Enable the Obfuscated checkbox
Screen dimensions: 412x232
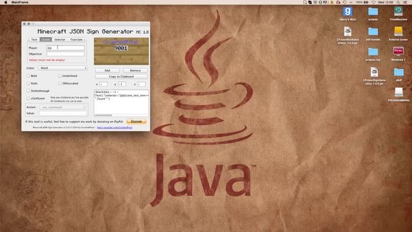coord(60,83)
